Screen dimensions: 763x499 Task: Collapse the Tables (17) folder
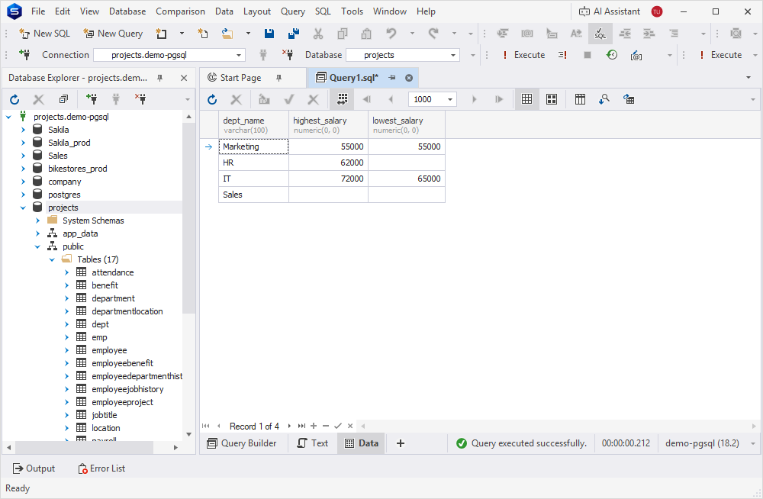(52, 260)
